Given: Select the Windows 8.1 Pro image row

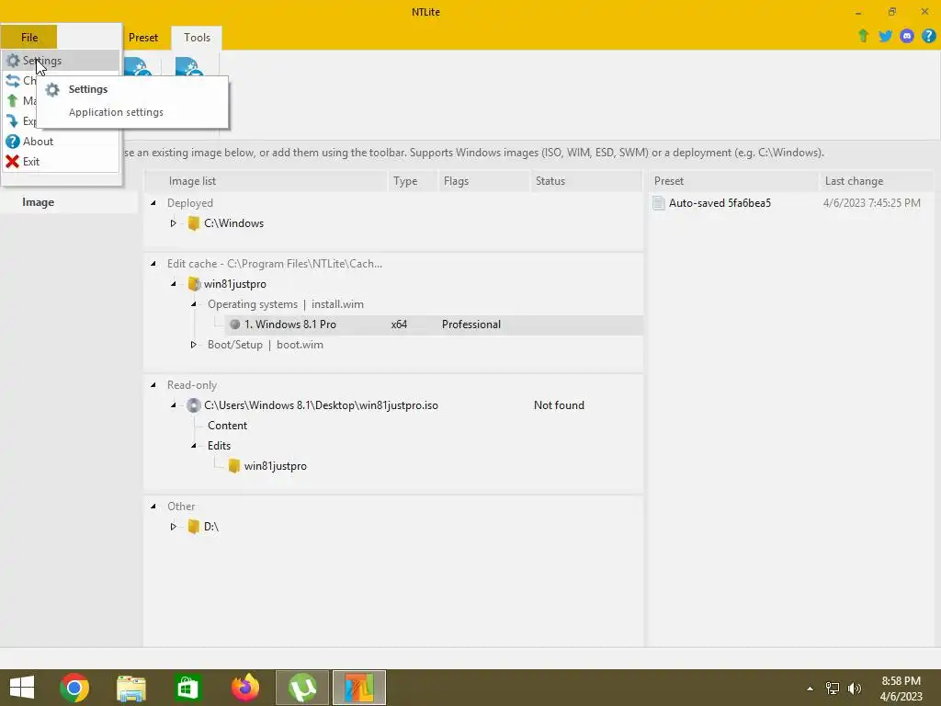Looking at the screenshot, I should click(x=434, y=325).
